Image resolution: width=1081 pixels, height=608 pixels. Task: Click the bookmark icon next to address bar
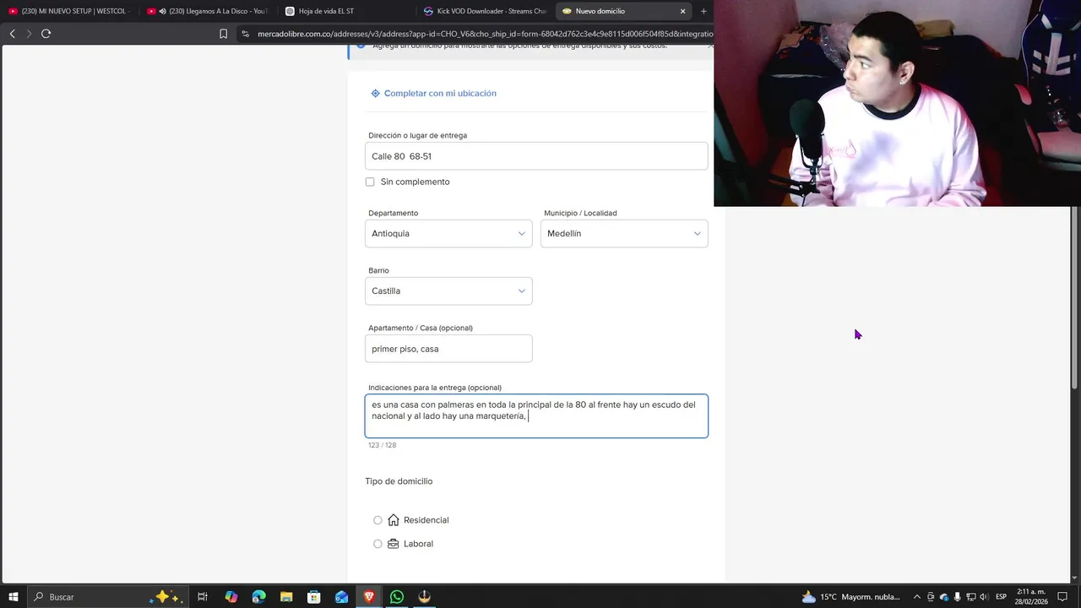coord(223,34)
